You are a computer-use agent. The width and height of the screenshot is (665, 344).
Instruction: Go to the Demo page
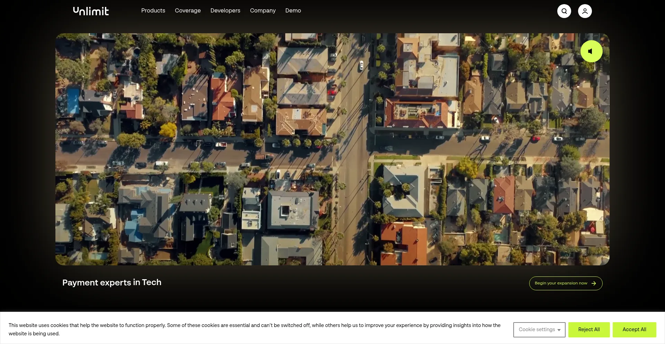point(293,11)
